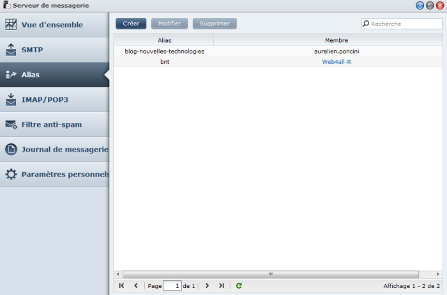The image size is (447, 295).
Task: Click the page number input field
Action: point(172,285)
